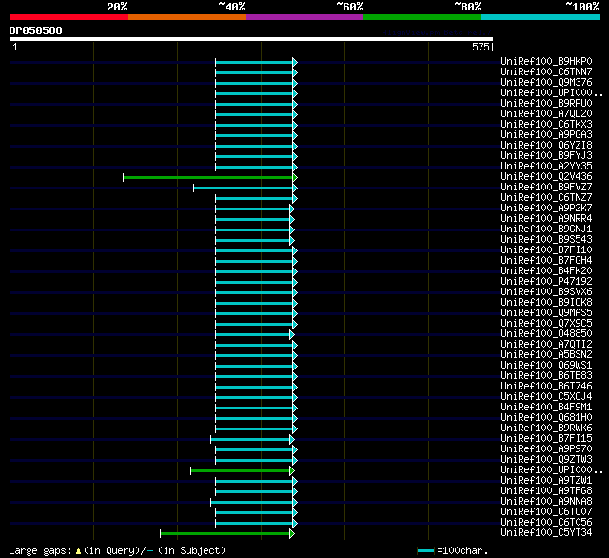Open the UniRef100_C6TKX3 hit label
This screenshot has height=558, width=609.
[x=546, y=125]
